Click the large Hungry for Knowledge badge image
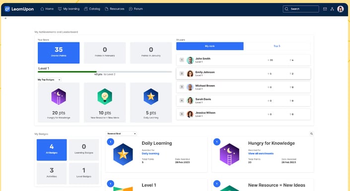The image size is (350, 191). (x=229, y=155)
